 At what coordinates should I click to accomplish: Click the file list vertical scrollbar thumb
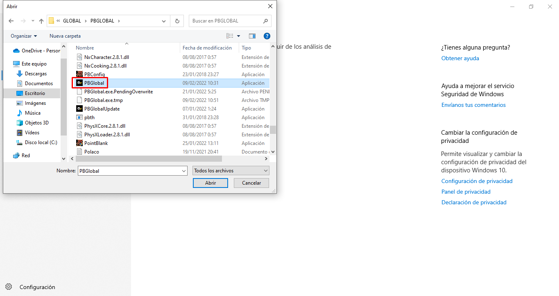pos(273,129)
